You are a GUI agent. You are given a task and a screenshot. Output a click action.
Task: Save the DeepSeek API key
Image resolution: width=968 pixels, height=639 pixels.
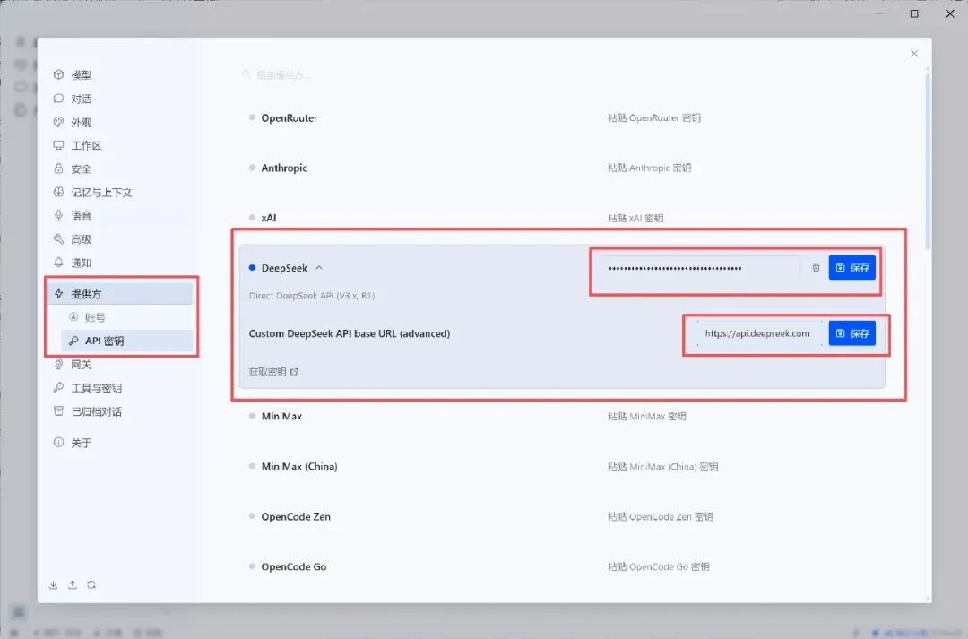coord(852,267)
